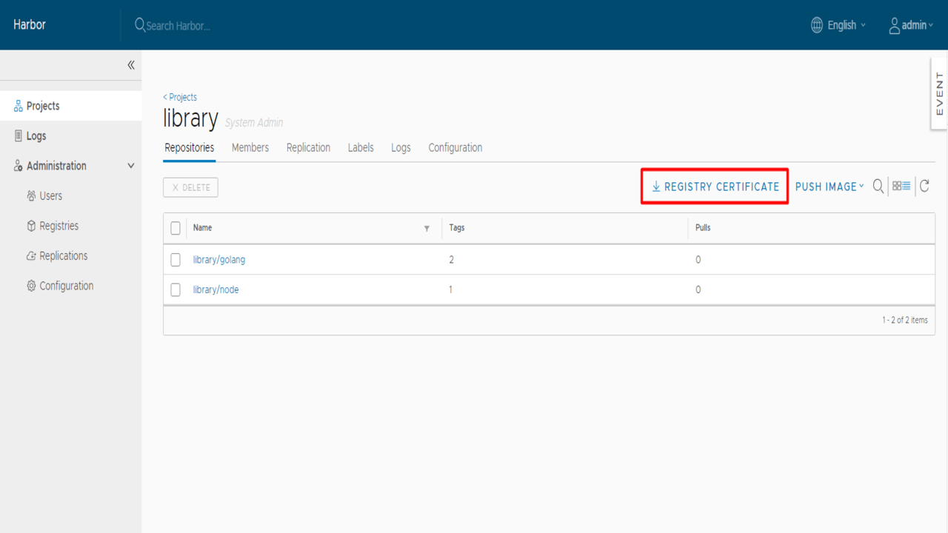
Task: Download the Registry Certificate
Action: pos(715,187)
